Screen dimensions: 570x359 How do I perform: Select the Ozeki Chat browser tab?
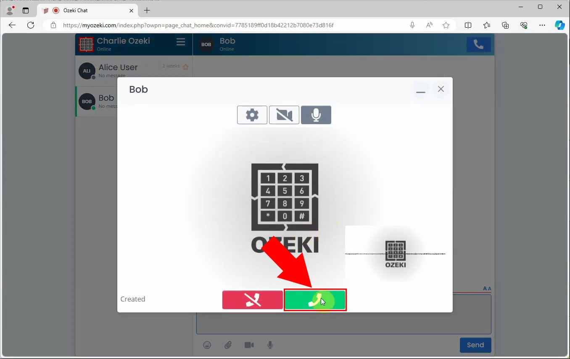click(x=88, y=10)
